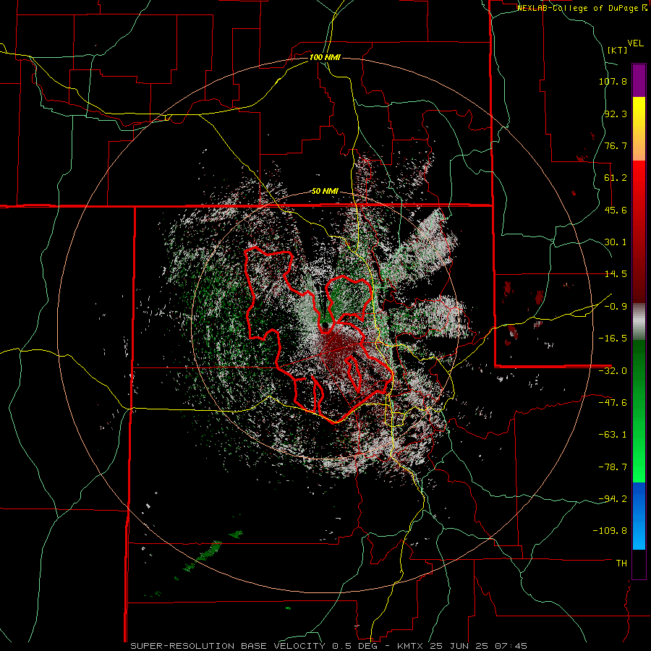Screen dimensions: 651x651
Task: Click the 14.5 velocity scale value
Action: coord(616,274)
